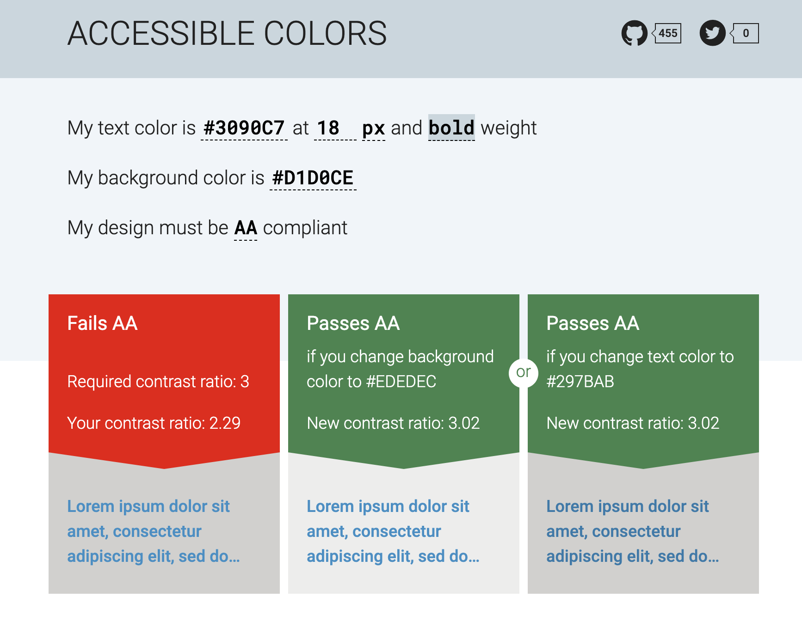Screen dimensions: 802x621
Task: Click the GitHub logo icon
Action: click(x=635, y=33)
